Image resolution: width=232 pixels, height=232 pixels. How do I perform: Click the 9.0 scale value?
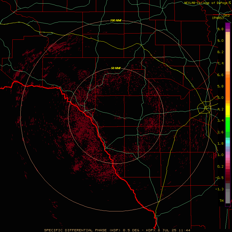[x=220, y=40]
